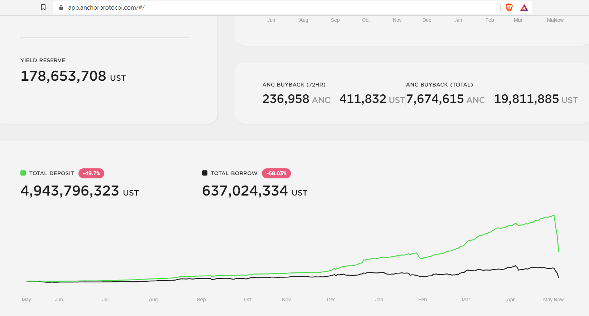Click the -68.03% borrow change badge
The width and height of the screenshot is (589, 316).
[x=276, y=173]
